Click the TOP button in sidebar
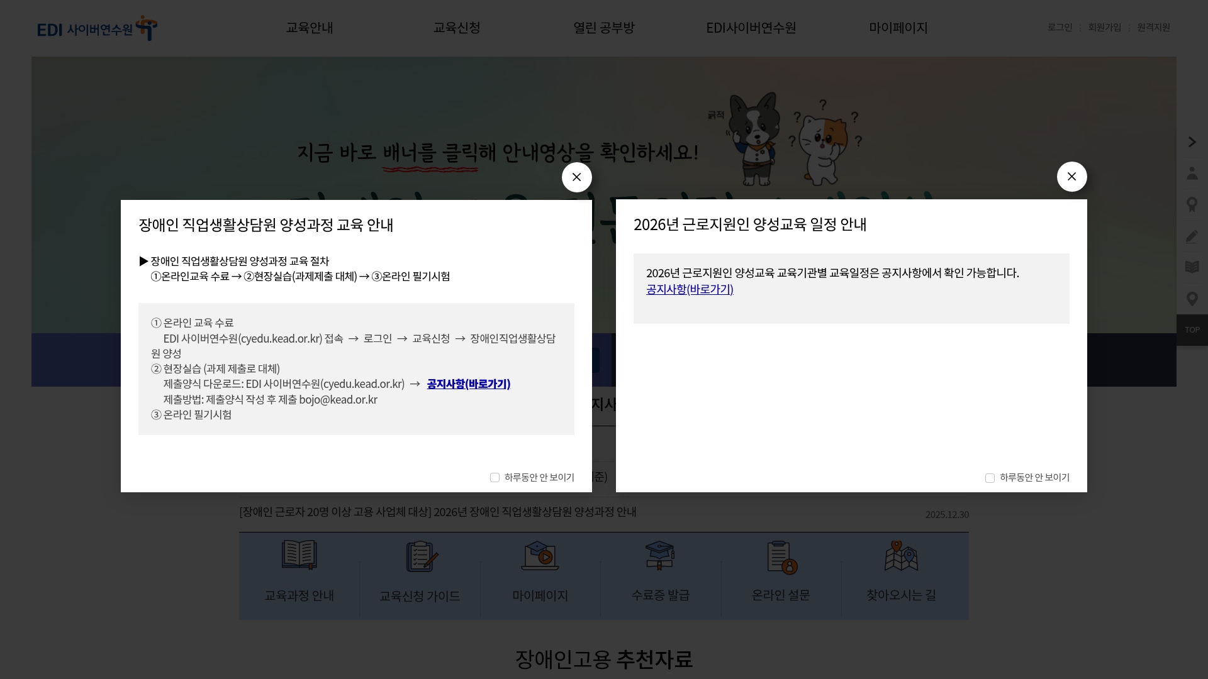The height and width of the screenshot is (679, 1208). [x=1192, y=329]
